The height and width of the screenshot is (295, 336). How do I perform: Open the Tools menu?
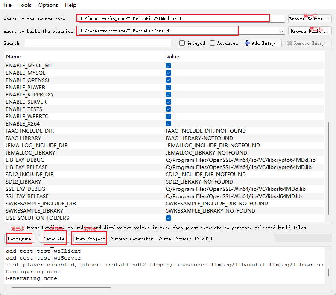25,5
